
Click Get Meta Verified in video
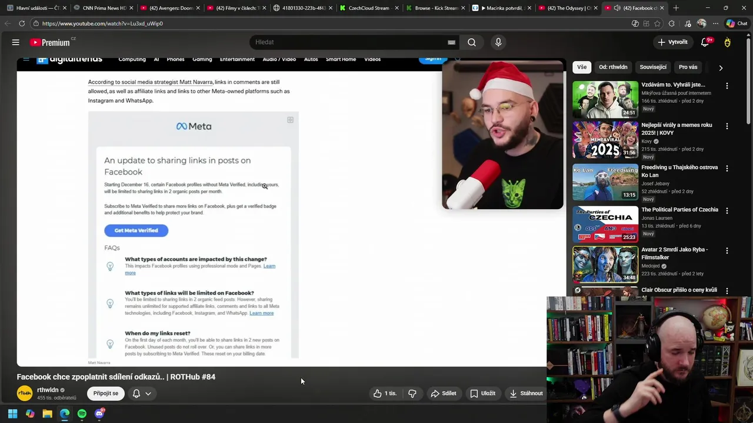(x=136, y=230)
